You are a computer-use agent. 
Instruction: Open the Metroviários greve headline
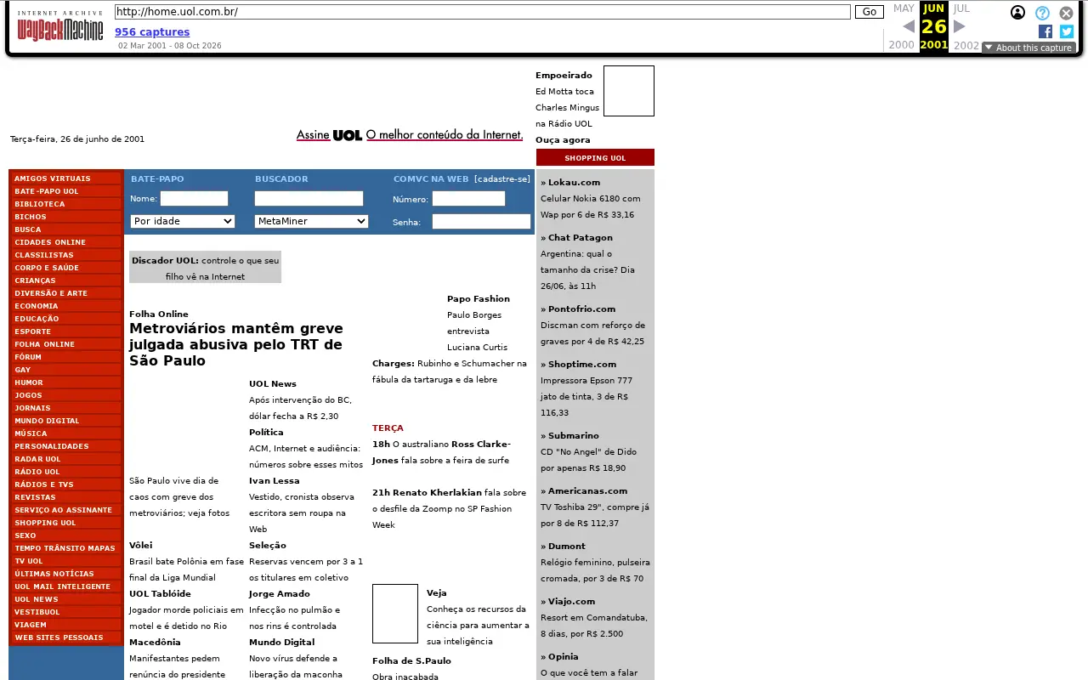pos(236,344)
